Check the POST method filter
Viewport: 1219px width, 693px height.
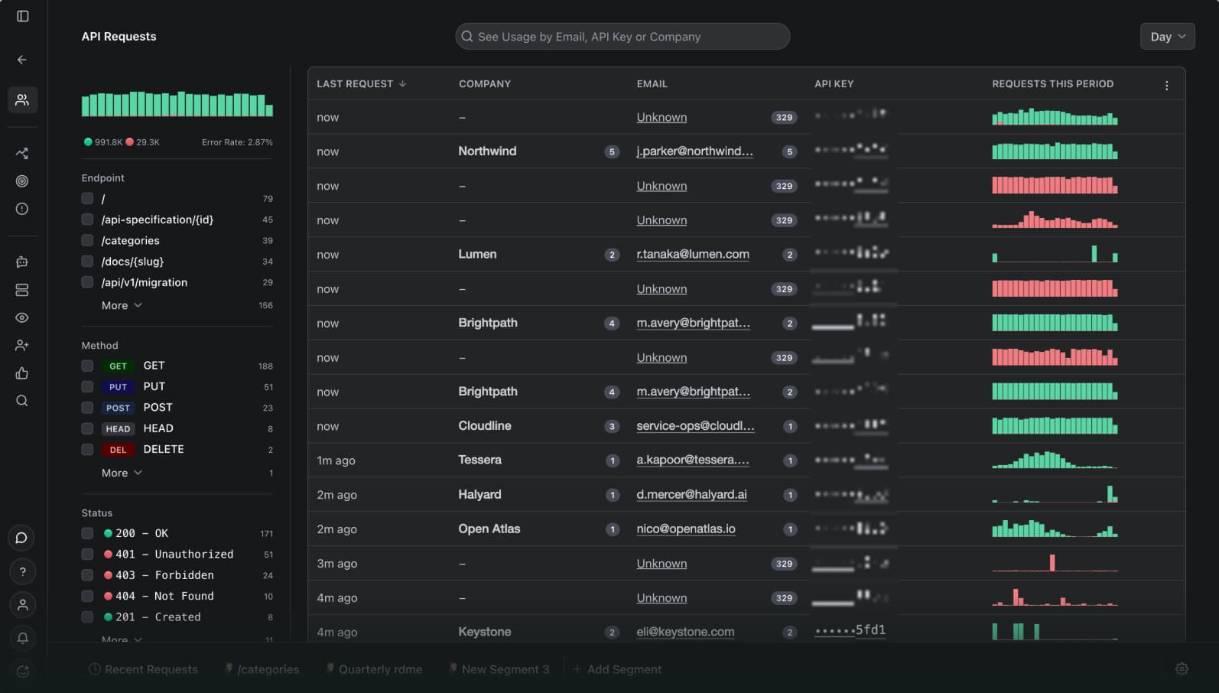[87, 408]
